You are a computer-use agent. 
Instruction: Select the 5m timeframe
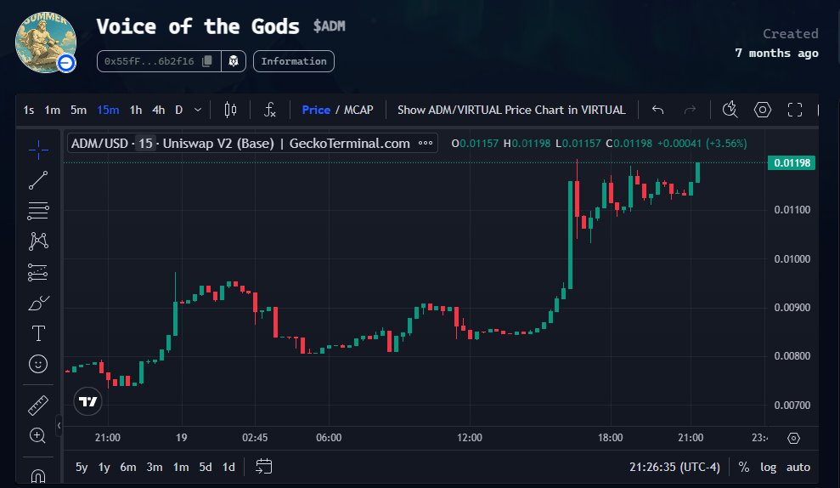(78, 110)
